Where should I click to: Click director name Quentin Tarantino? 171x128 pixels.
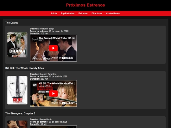pos(48,74)
